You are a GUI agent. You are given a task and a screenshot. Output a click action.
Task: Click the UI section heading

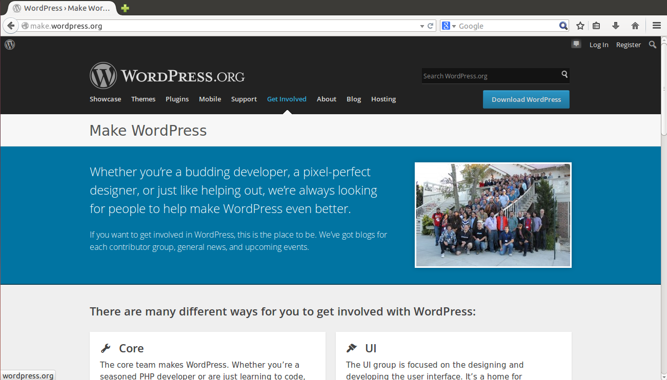pos(371,348)
